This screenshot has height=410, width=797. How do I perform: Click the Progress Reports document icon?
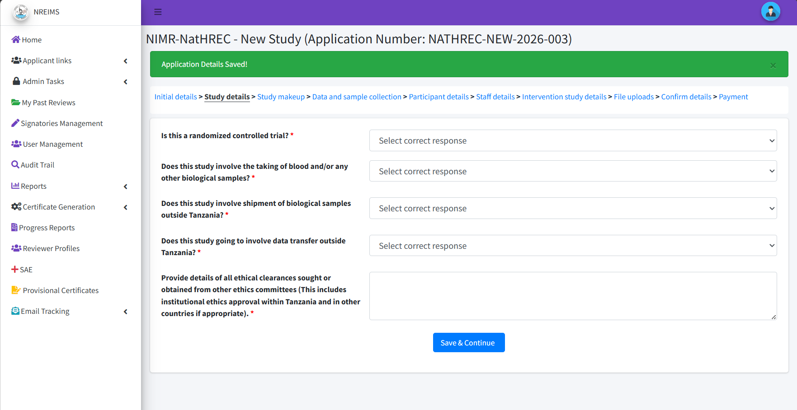(14, 227)
